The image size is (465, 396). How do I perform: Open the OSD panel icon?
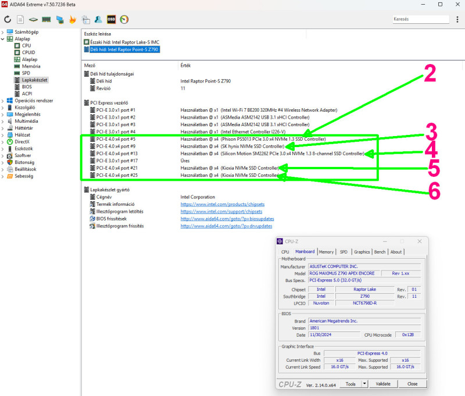click(x=111, y=20)
